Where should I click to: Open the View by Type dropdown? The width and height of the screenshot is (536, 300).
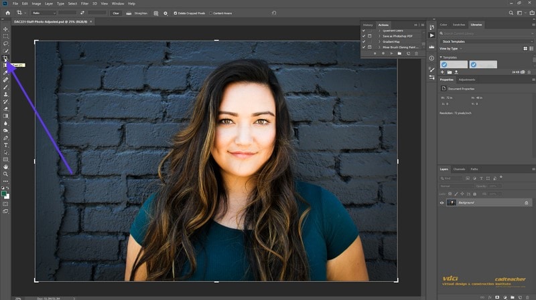[x=450, y=49]
